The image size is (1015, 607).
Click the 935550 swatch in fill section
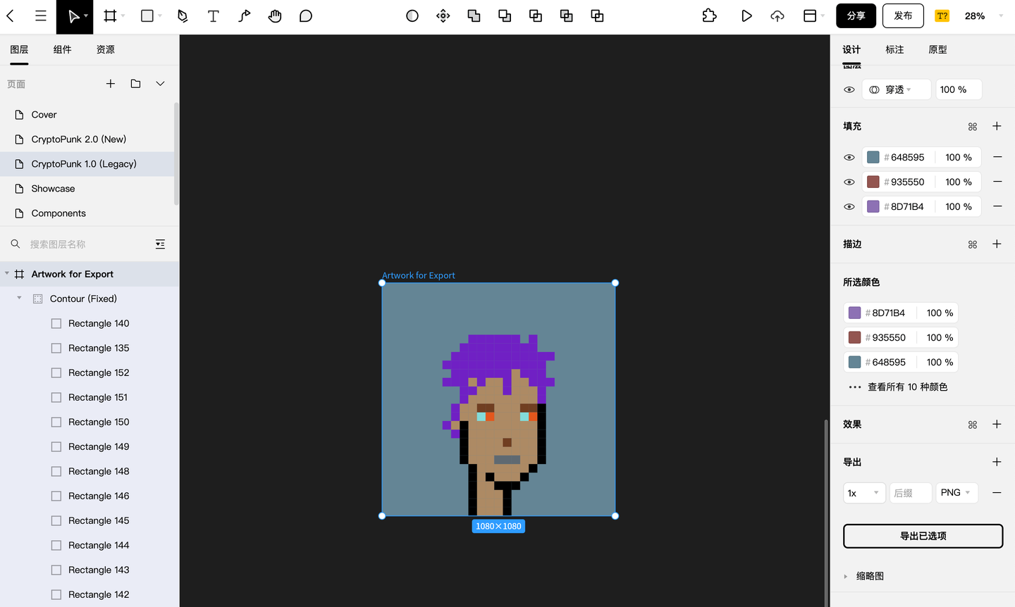(x=873, y=182)
